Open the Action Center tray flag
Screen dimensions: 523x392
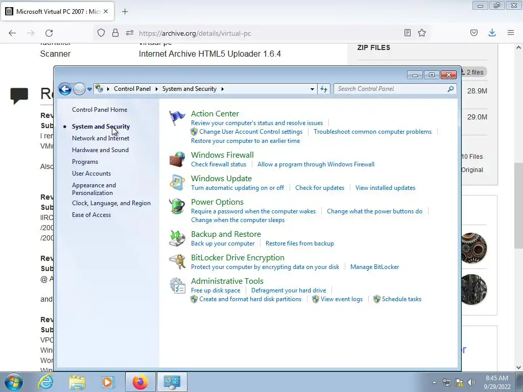[459, 382]
